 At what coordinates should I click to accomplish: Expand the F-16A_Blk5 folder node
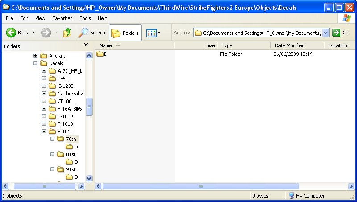pyautogui.click(x=44, y=108)
